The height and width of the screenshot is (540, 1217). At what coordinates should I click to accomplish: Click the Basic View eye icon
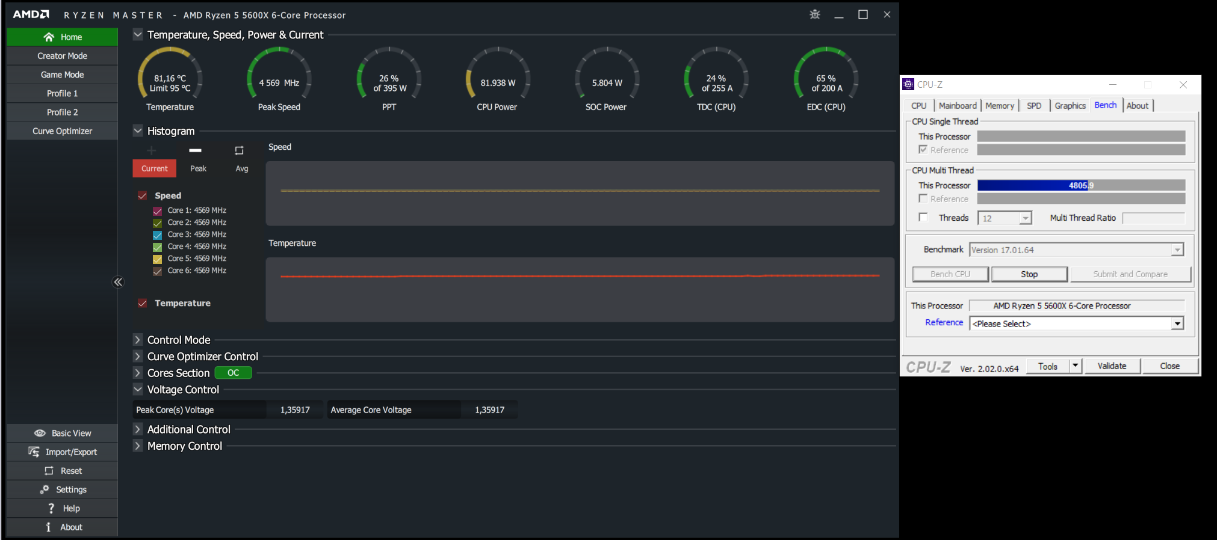(x=40, y=433)
